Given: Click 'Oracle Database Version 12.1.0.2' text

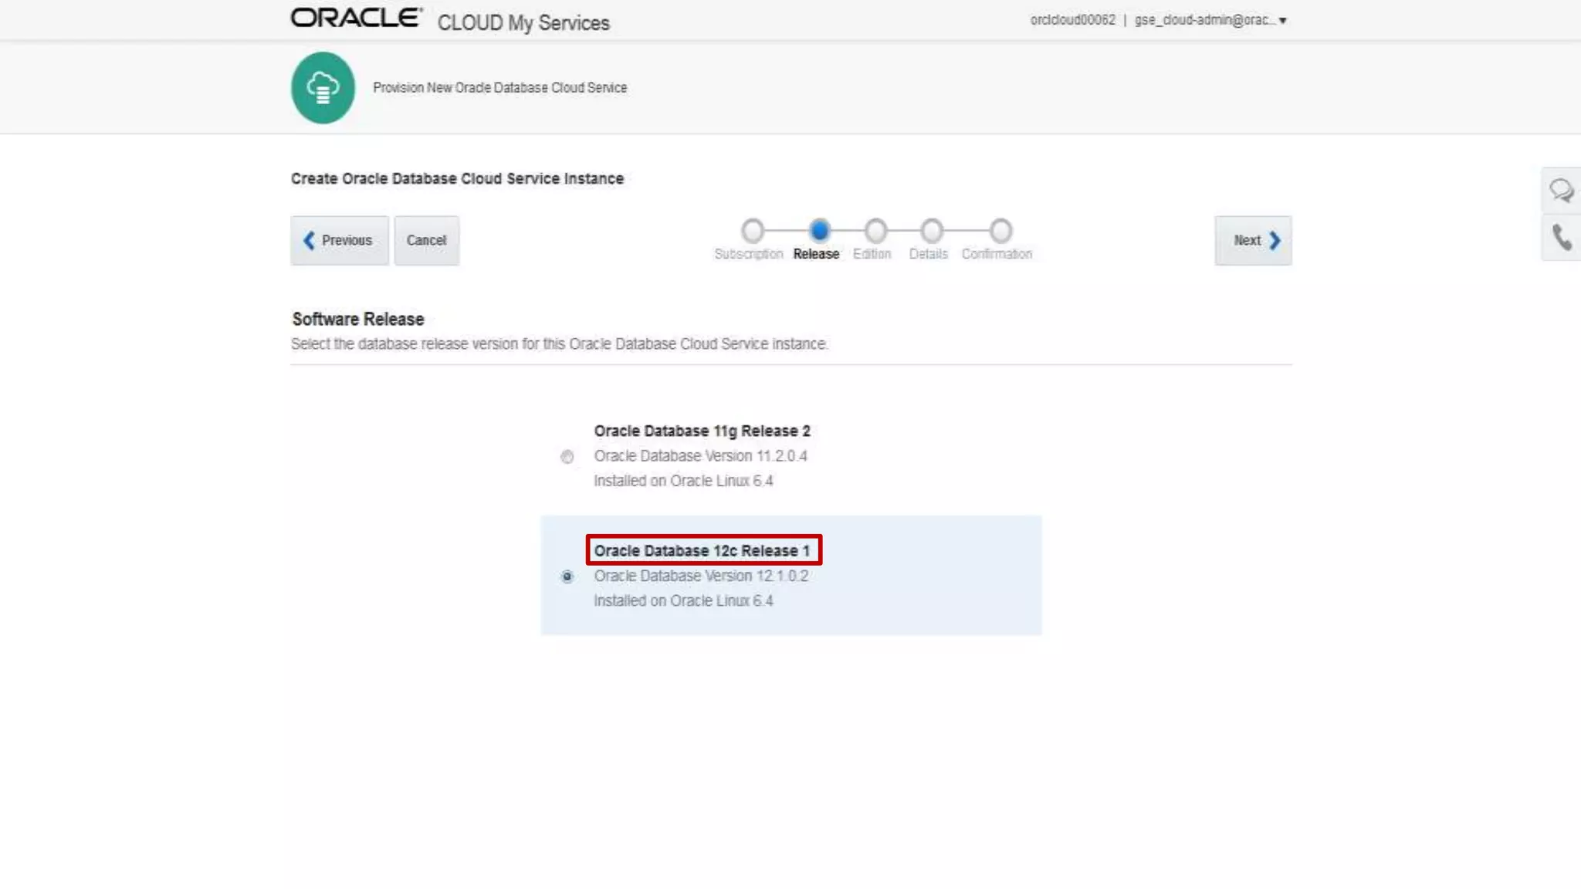Looking at the screenshot, I should click(701, 576).
